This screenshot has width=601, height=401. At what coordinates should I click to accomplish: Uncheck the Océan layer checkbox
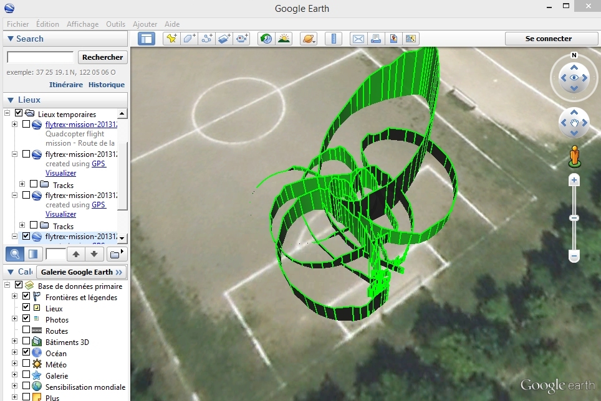(26, 352)
